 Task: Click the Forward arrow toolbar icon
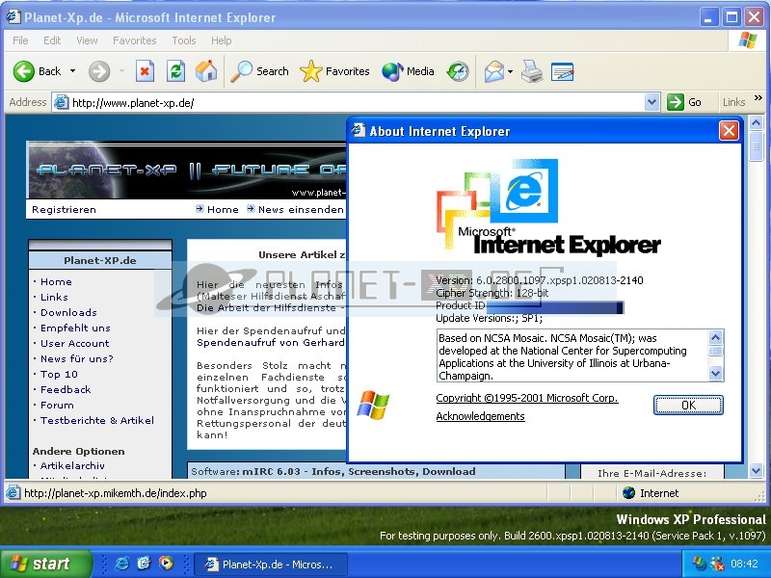coord(99,71)
